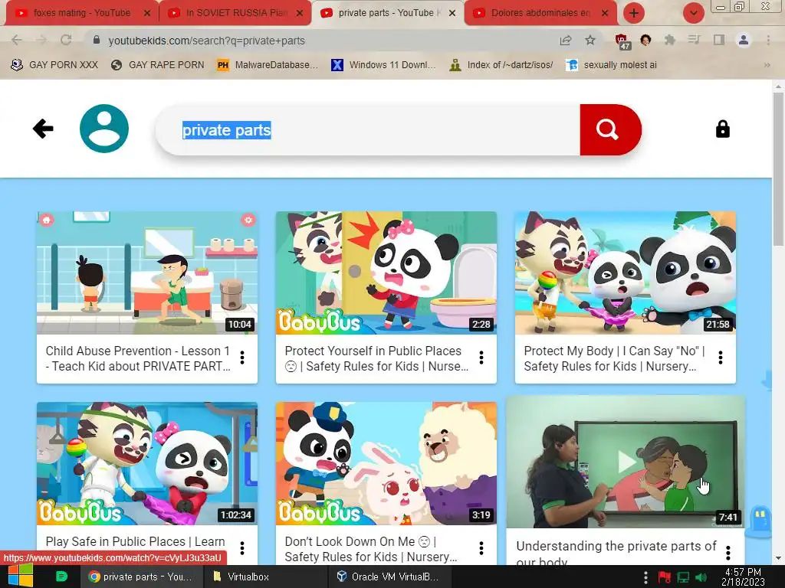Open taskbar overflow three-dot icon
Screen dimensions: 785x588
point(645,577)
